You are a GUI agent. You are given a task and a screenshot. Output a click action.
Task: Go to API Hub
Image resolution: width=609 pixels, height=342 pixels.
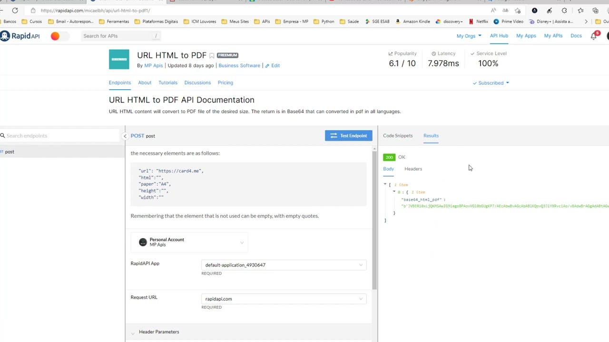(x=499, y=36)
